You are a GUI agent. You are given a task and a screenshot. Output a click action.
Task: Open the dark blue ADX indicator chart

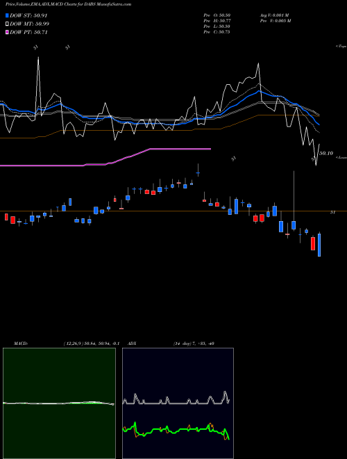pyautogui.click(x=178, y=403)
